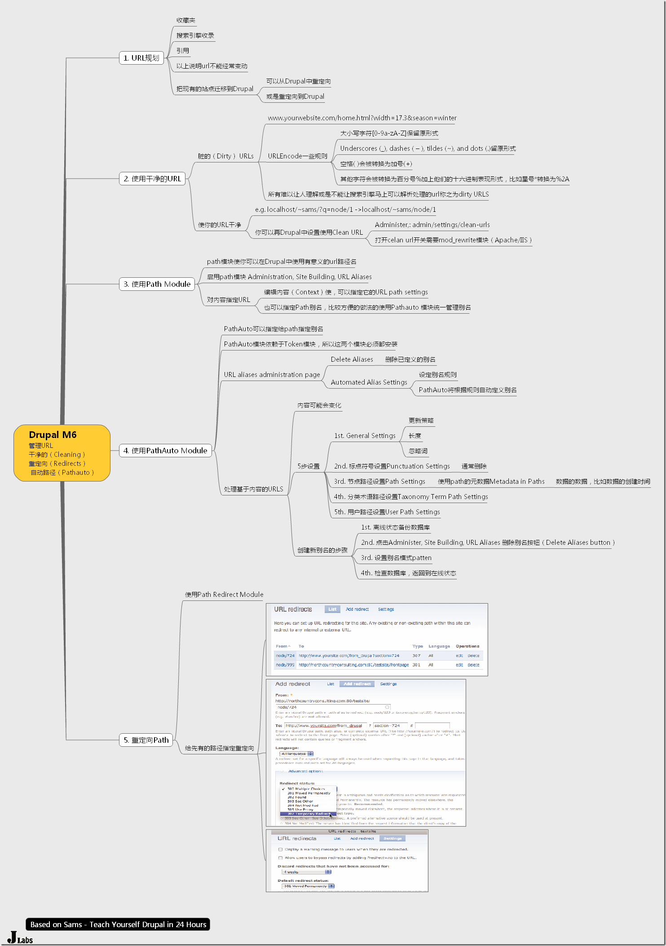
Task: Select the '使你的URL干净' node
Action: (220, 225)
